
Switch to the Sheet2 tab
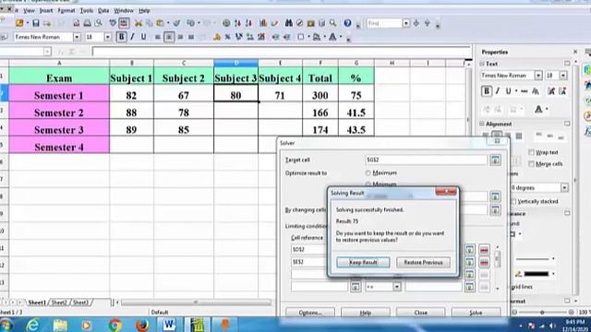pos(59,302)
